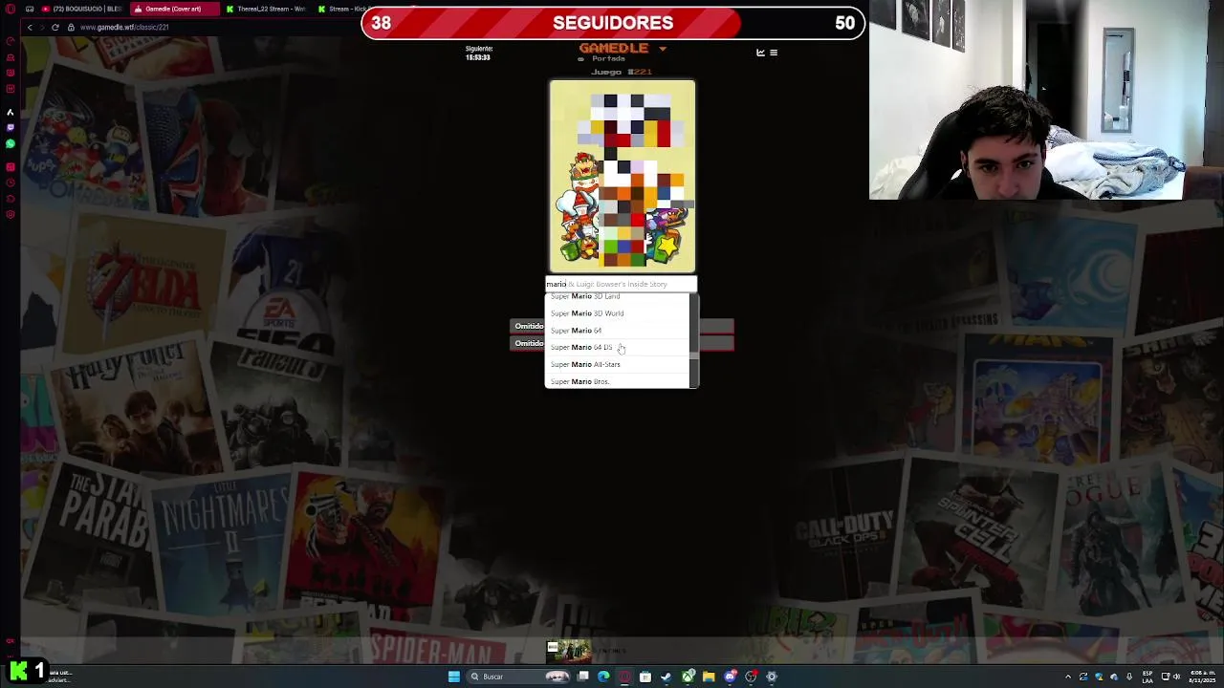Click the first 'Omitido' guess row
This screenshot has height=688, width=1224.
[623, 327]
